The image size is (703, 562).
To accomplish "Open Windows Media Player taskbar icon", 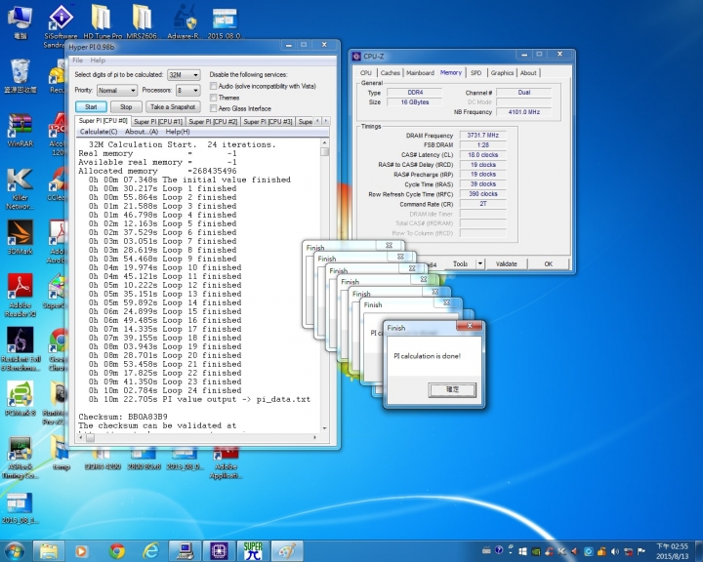I will point(81,551).
